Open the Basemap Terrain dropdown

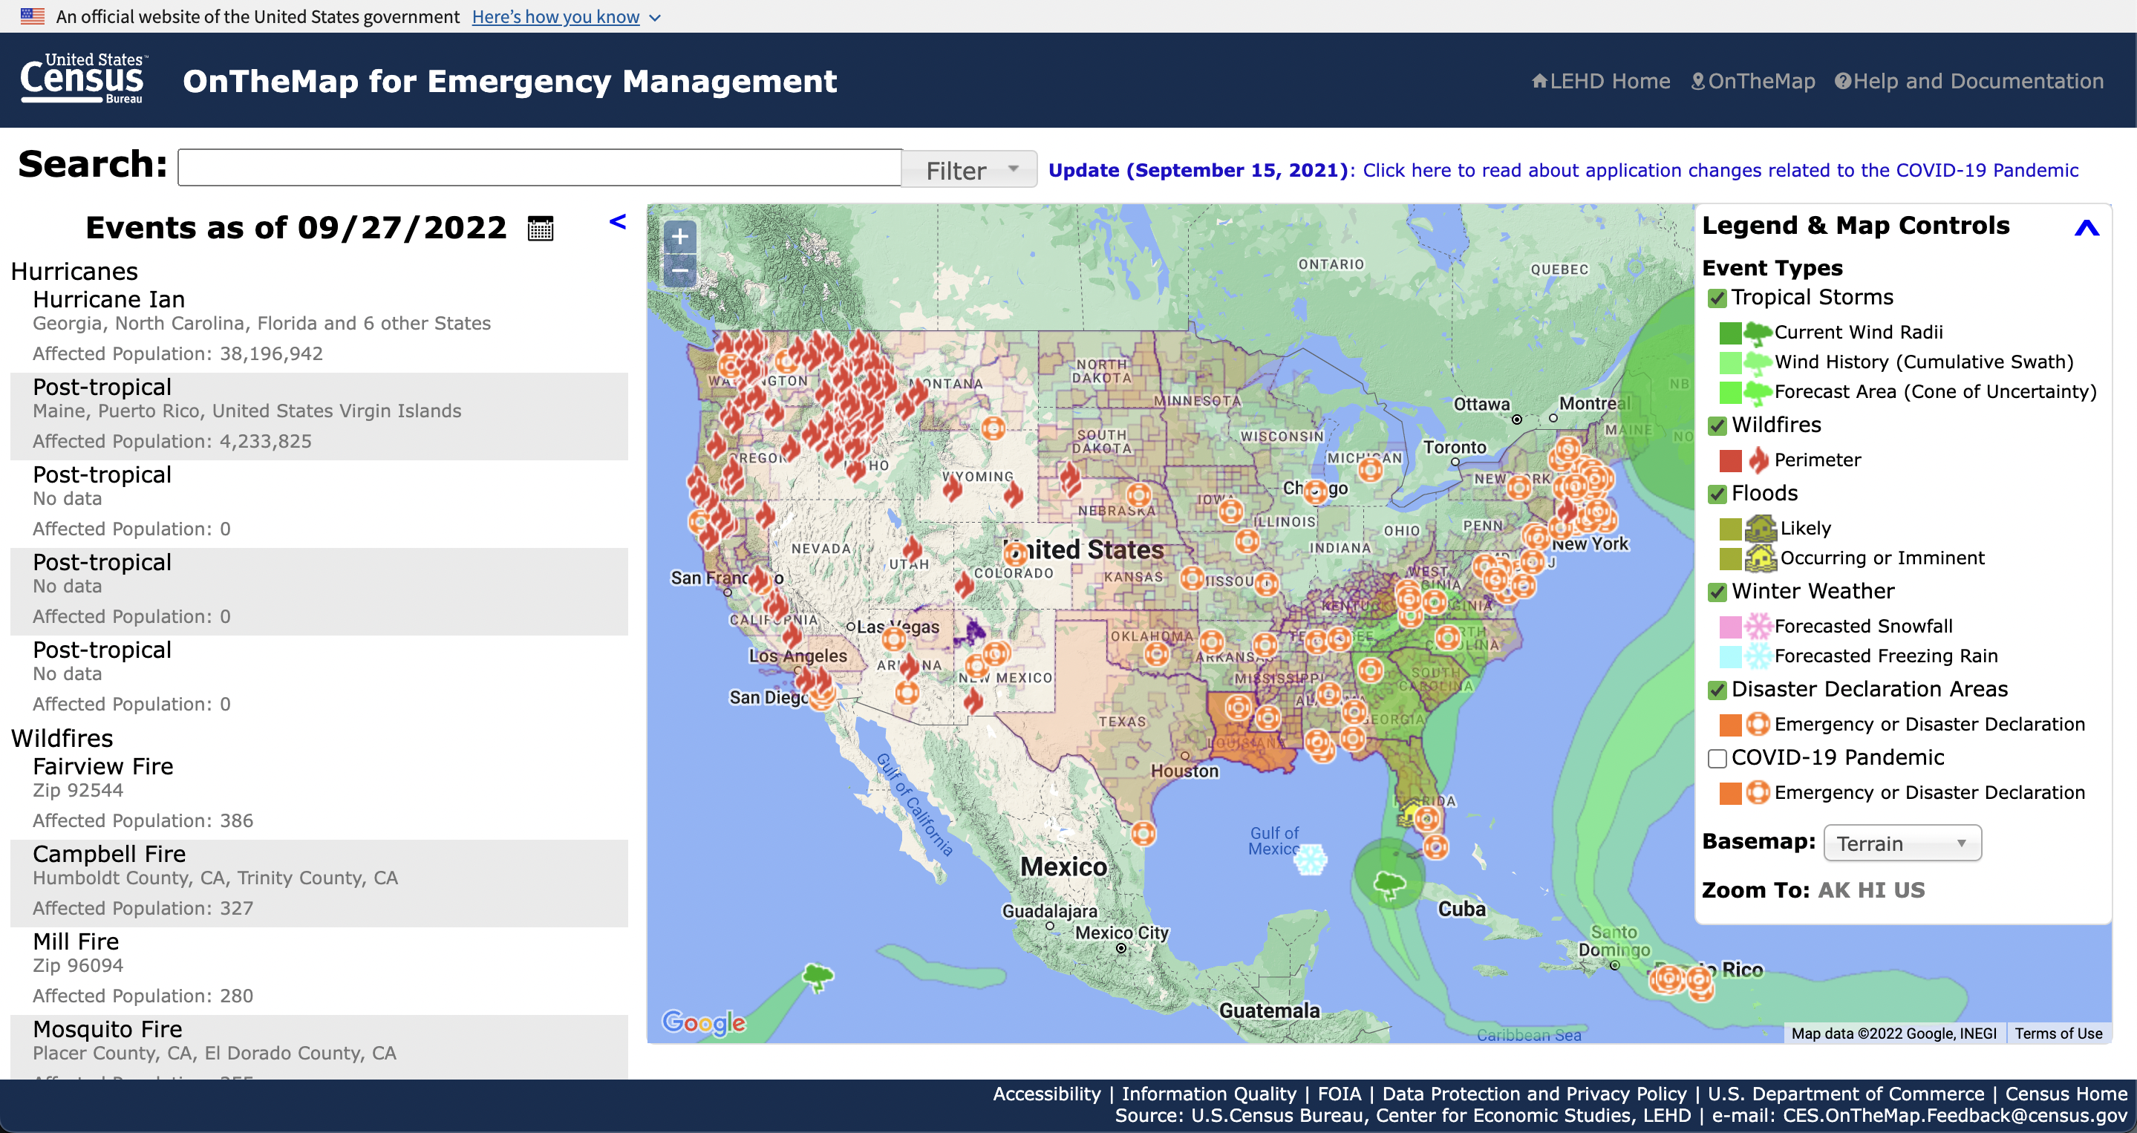point(1903,843)
